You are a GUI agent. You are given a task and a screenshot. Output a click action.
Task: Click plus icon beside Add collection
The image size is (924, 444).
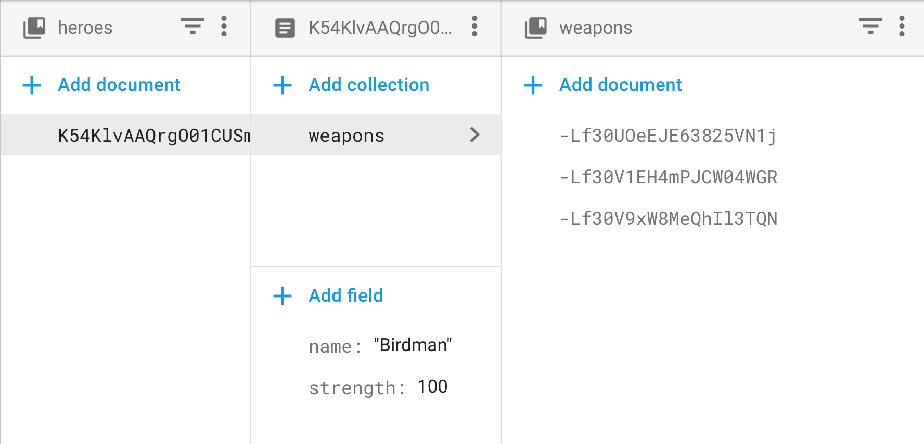(x=283, y=85)
